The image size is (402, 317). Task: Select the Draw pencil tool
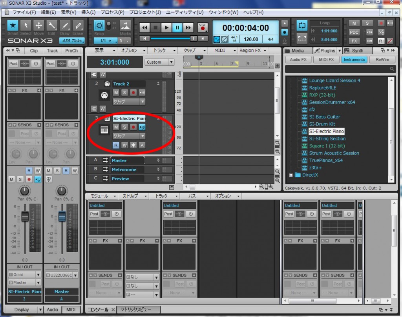pos(65,26)
